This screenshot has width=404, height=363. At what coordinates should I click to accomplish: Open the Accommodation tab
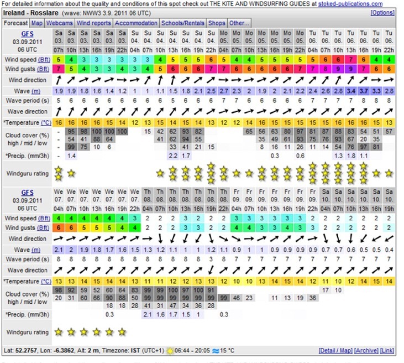pyautogui.click(x=136, y=23)
